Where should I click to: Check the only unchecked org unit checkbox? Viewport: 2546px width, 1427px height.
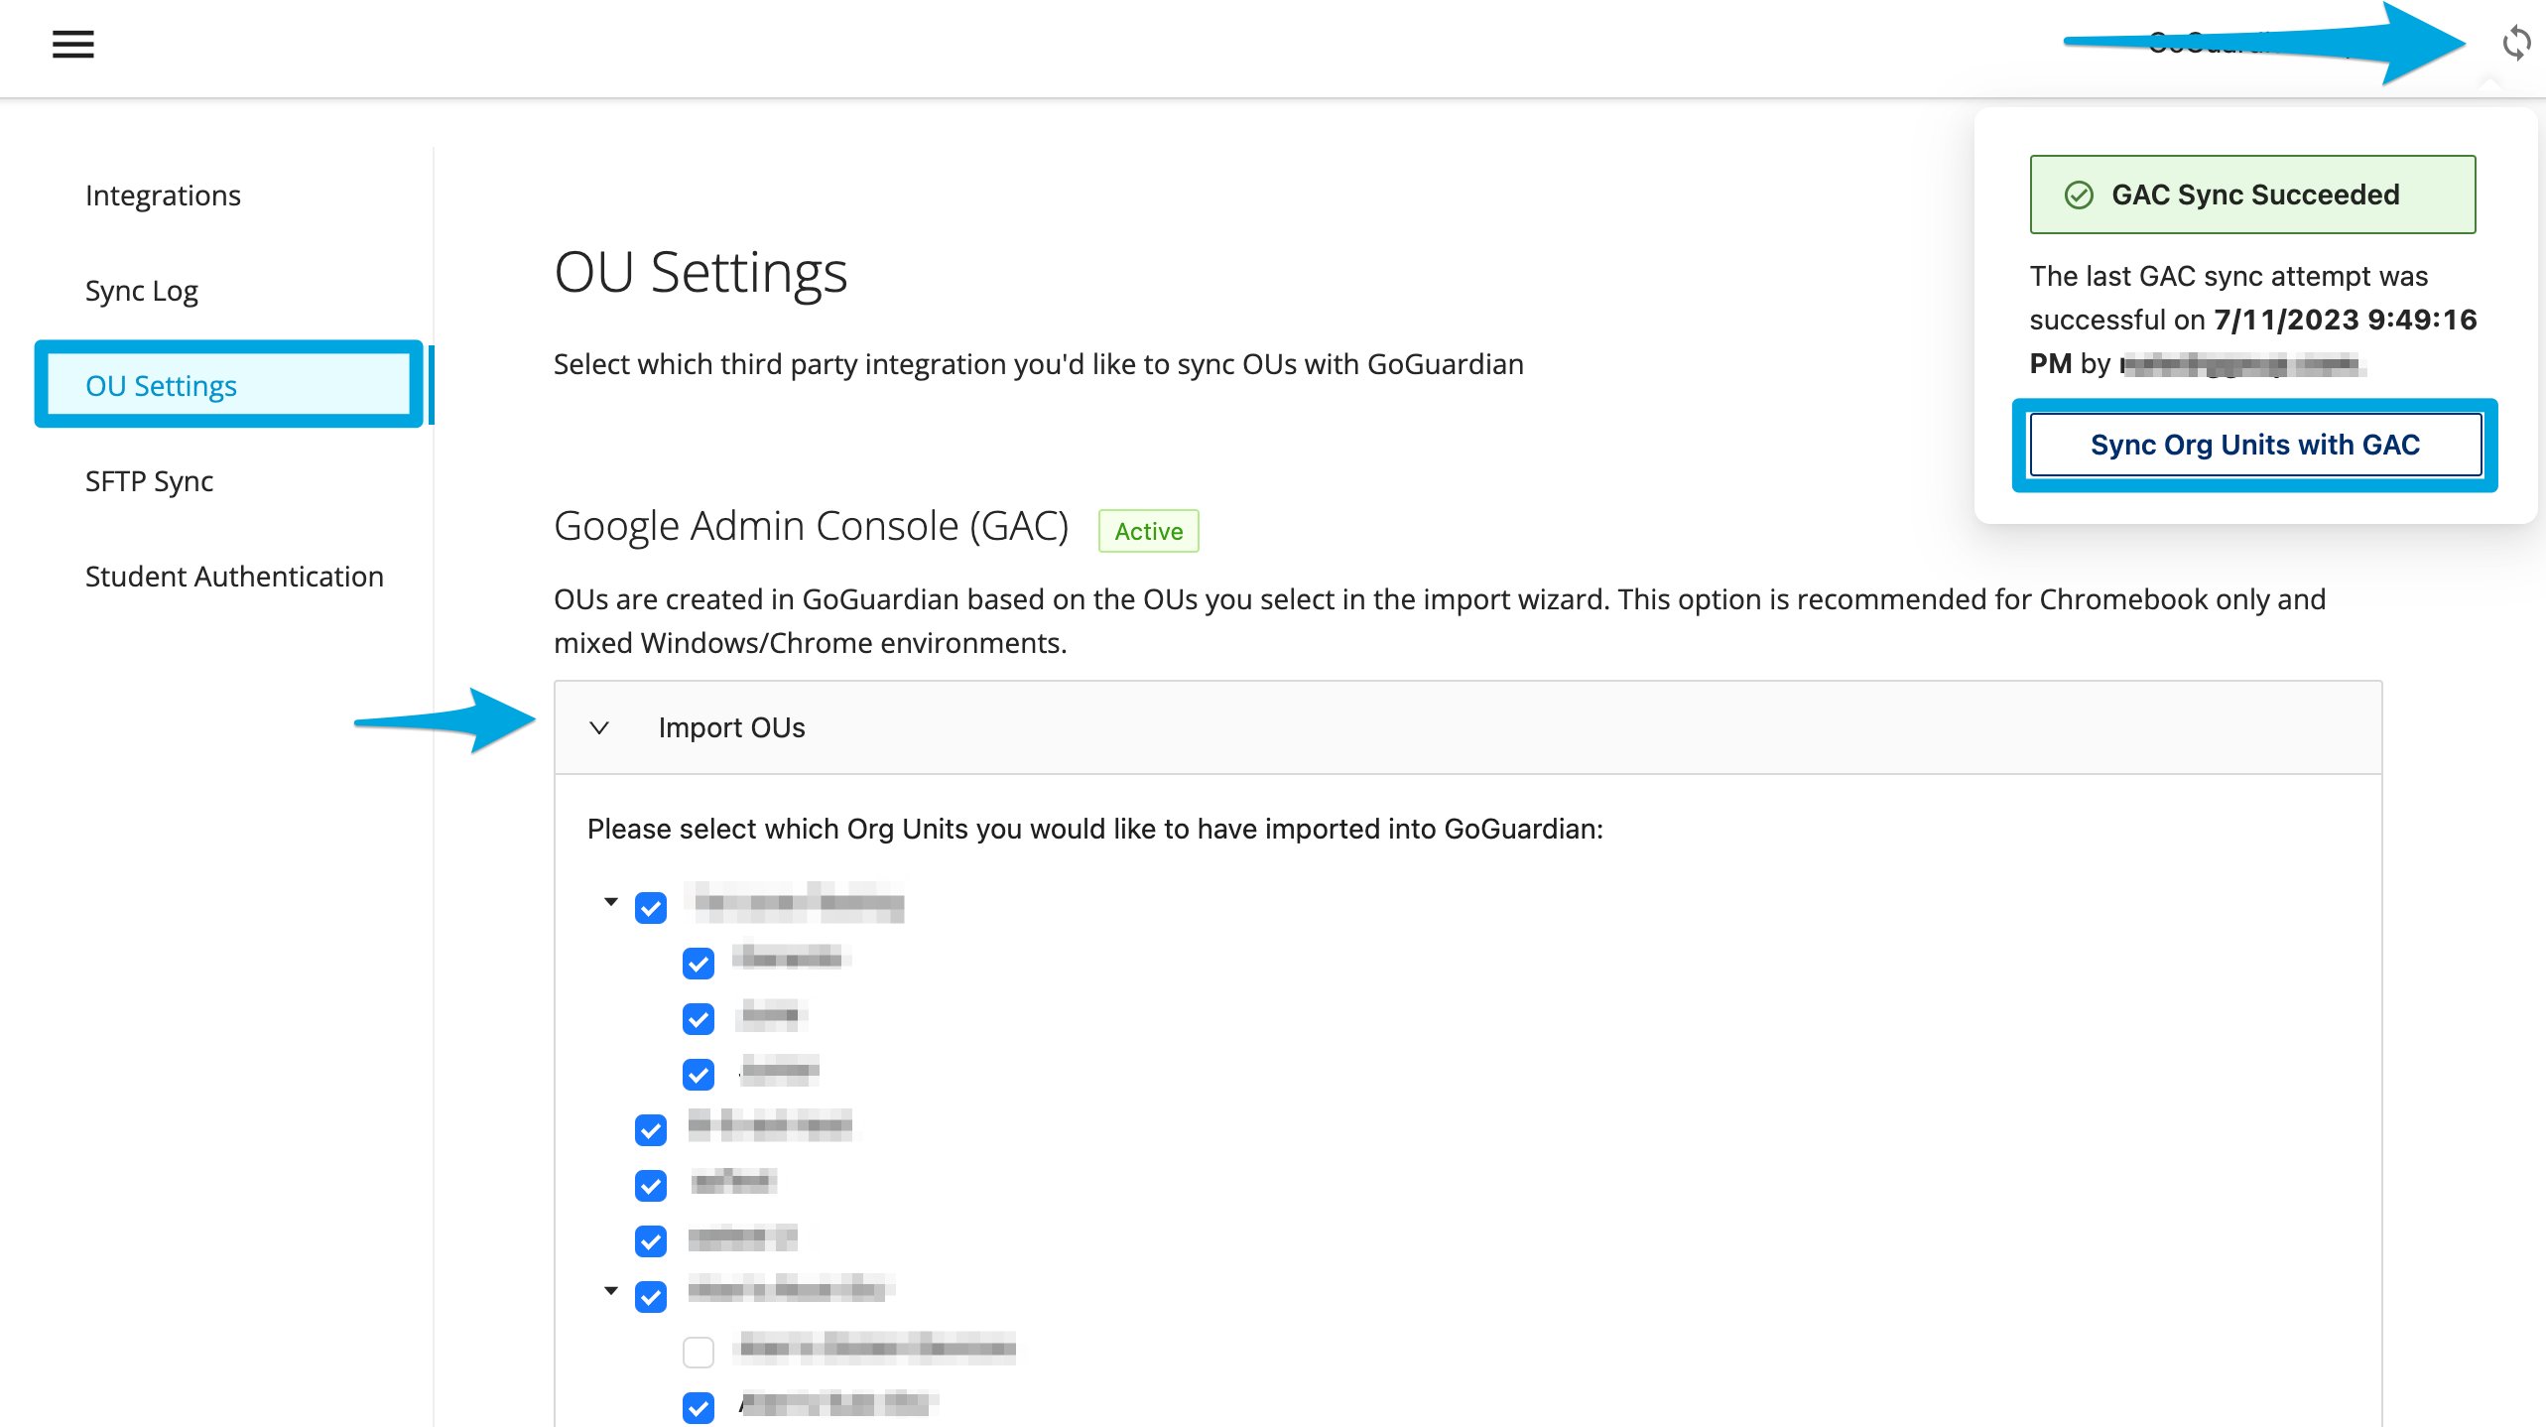point(699,1352)
